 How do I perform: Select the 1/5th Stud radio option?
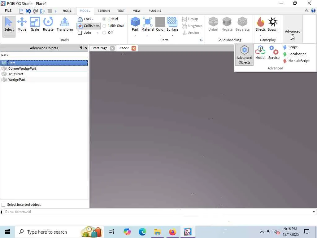(x=104, y=26)
